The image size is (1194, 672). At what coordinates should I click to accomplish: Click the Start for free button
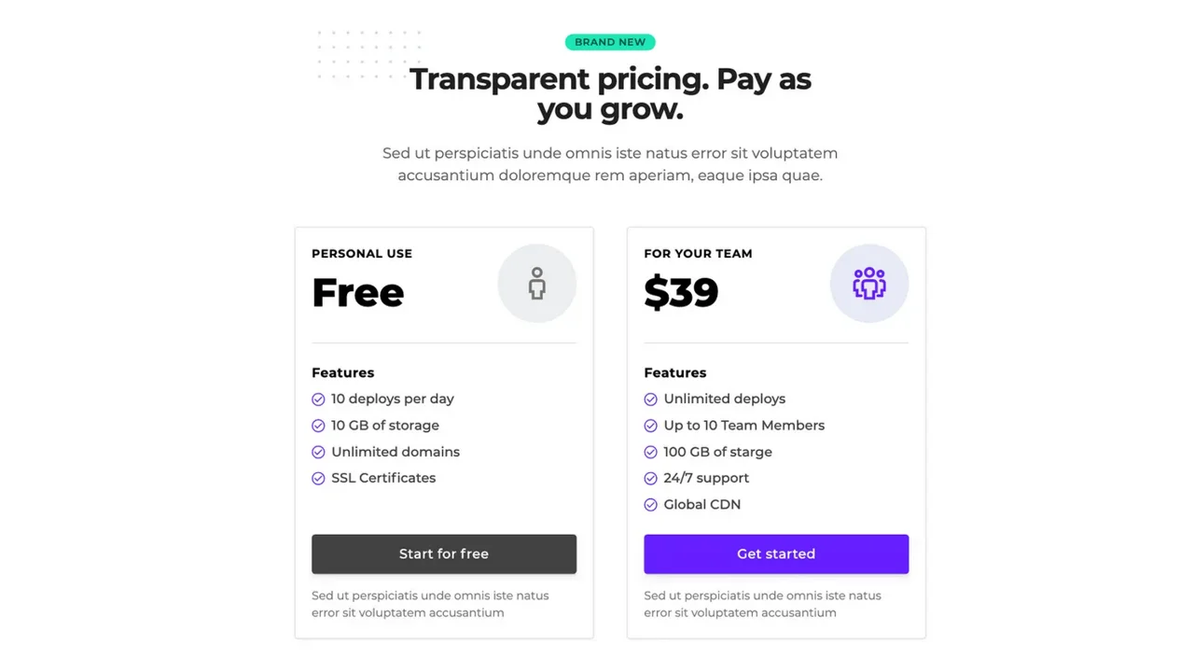click(444, 553)
